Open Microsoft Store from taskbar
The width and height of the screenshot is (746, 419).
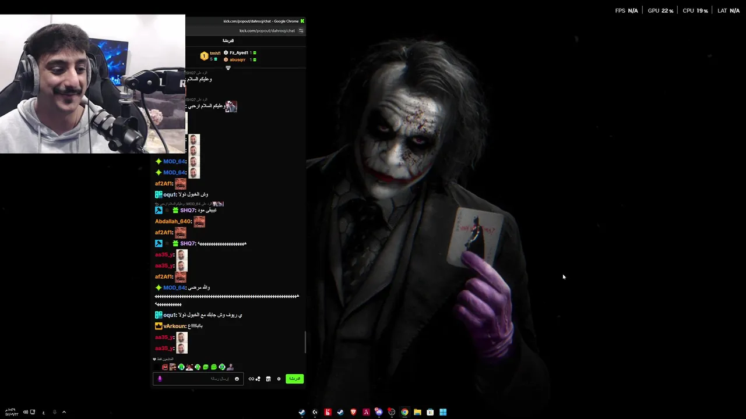(430, 412)
